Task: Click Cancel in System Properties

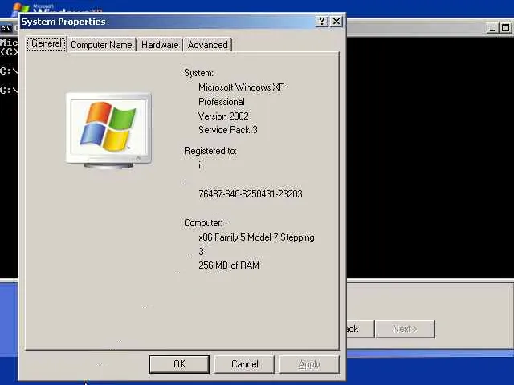Action: click(x=244, y=364)
